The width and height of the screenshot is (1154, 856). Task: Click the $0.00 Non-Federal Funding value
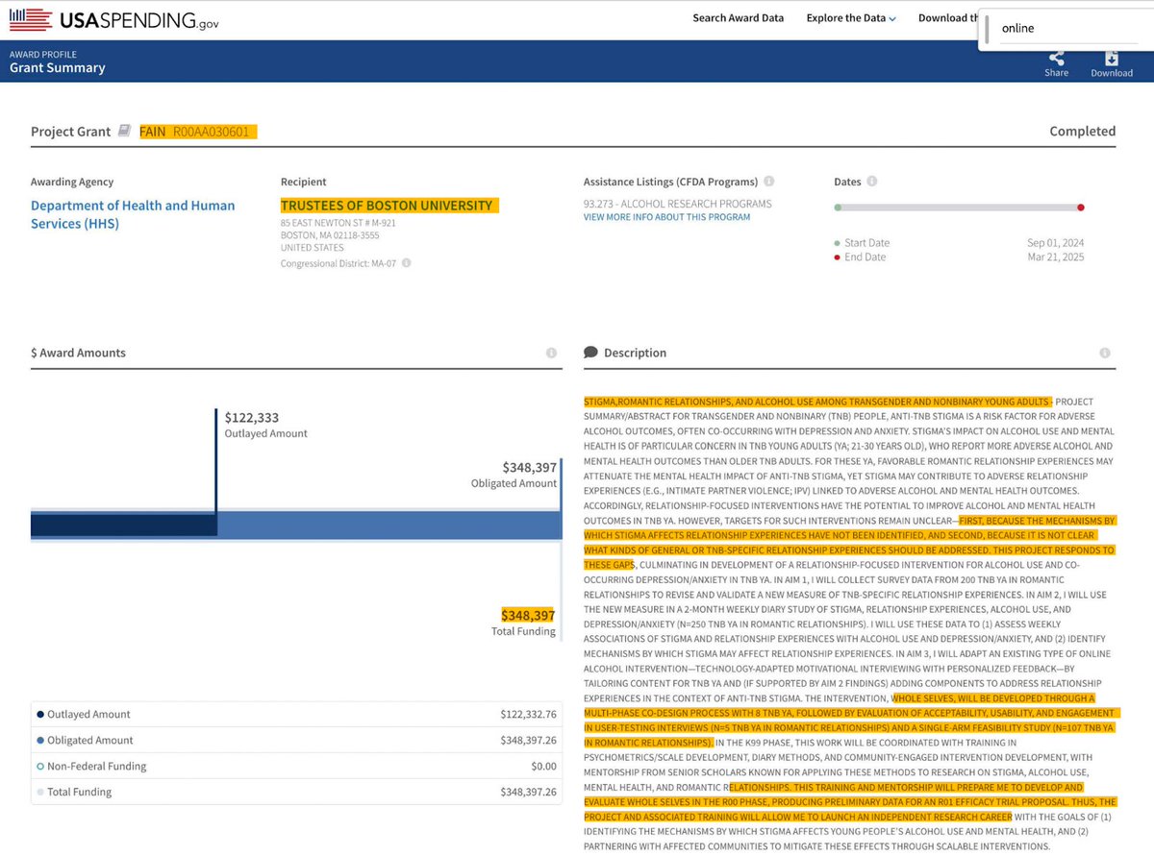click(x=543, y=767)
